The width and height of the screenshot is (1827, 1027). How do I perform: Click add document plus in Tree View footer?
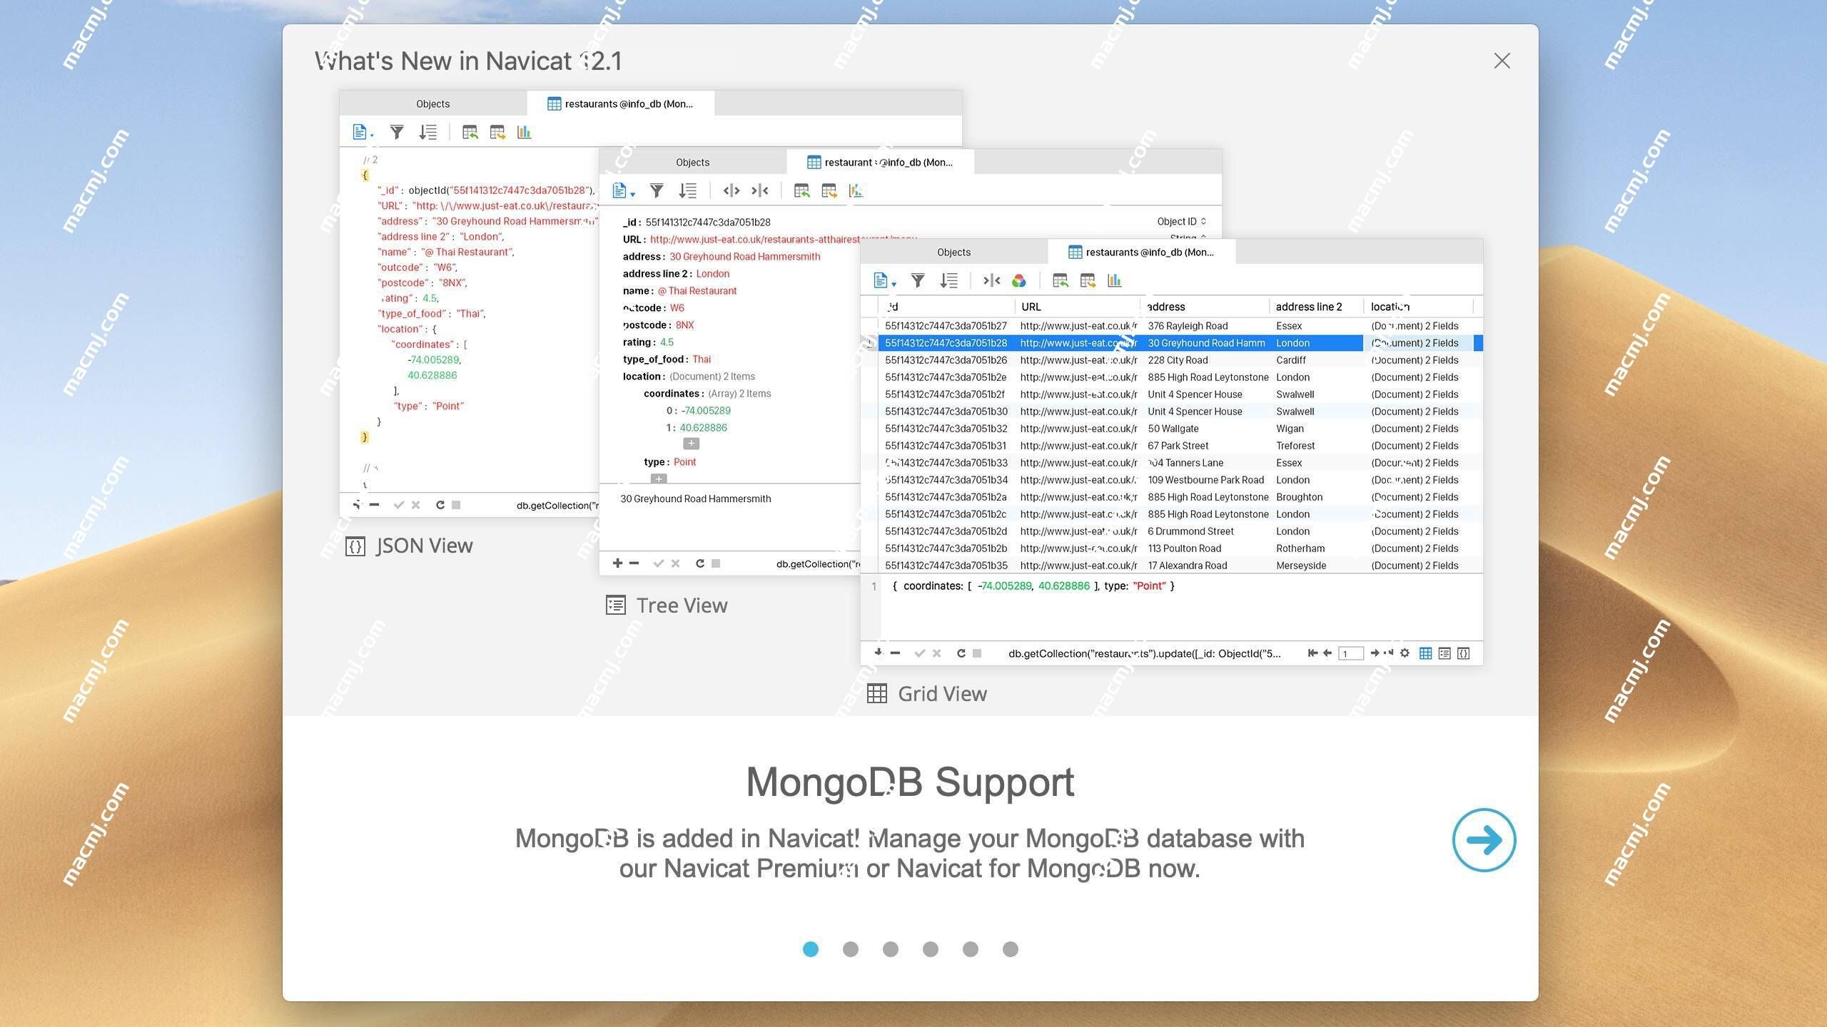coord(617,563)
